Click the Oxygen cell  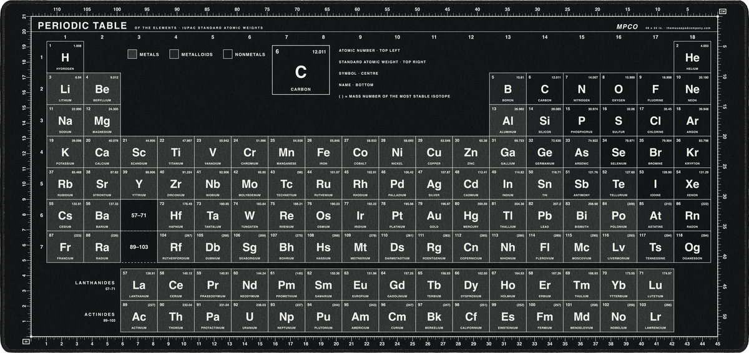pyautogui.click(x=619, y=89)
